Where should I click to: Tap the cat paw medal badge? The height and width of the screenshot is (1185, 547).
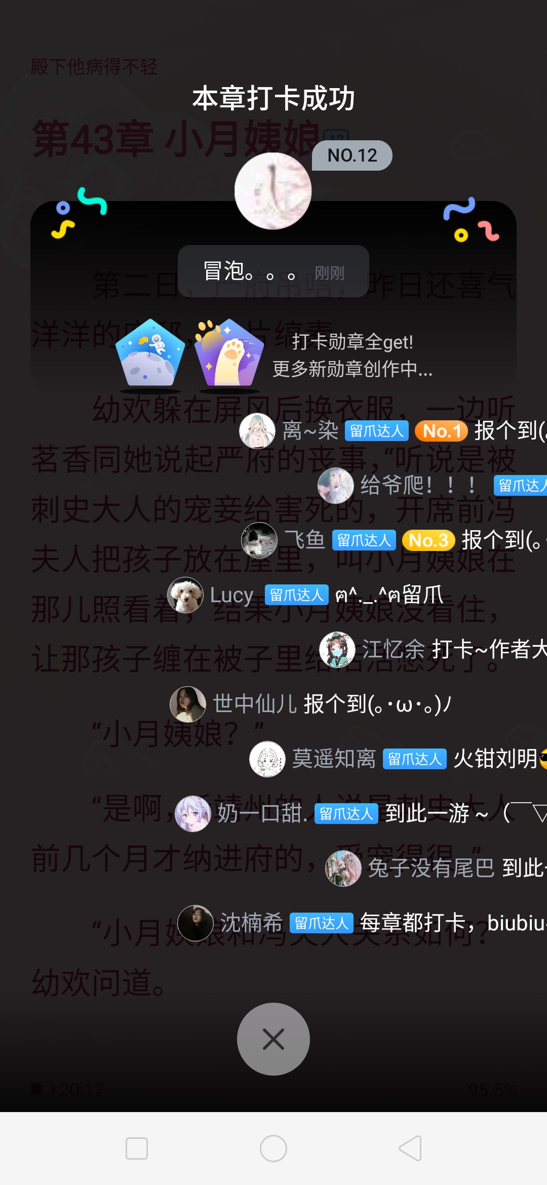tap(229, 355)
